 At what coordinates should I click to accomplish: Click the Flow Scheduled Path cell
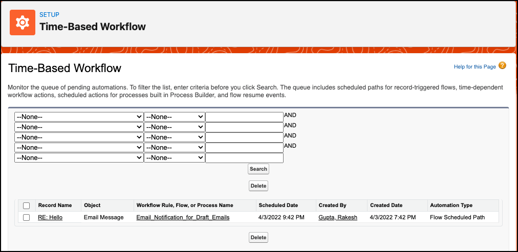[x=458, y=217]
